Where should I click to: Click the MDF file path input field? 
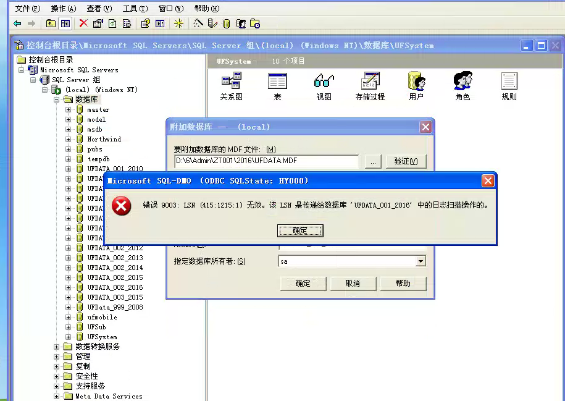pos(266,161)
